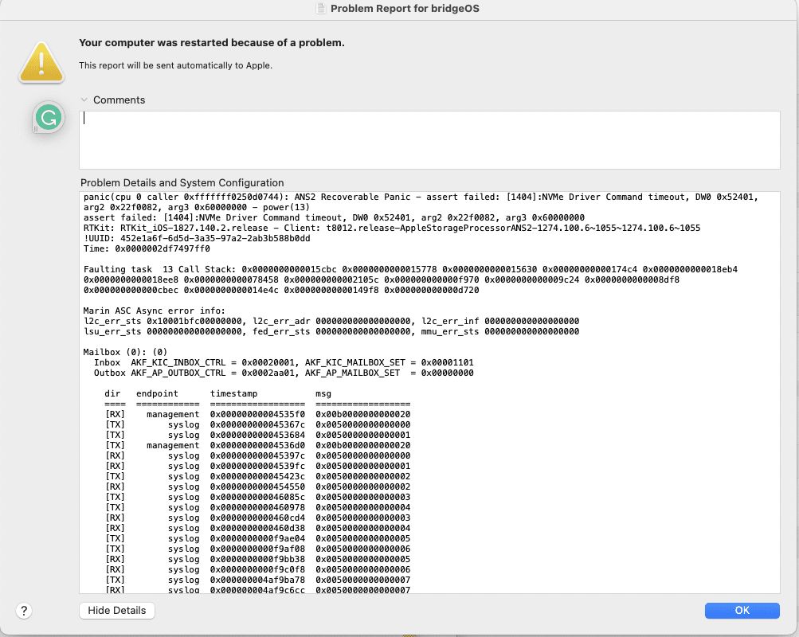Open help with the question mark button
The width and height of the screenshot is (799, 637).
24,611
